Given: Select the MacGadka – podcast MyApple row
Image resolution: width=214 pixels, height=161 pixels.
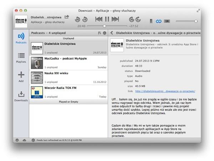Looking at the screenshot, I should (x=68, y=63).
